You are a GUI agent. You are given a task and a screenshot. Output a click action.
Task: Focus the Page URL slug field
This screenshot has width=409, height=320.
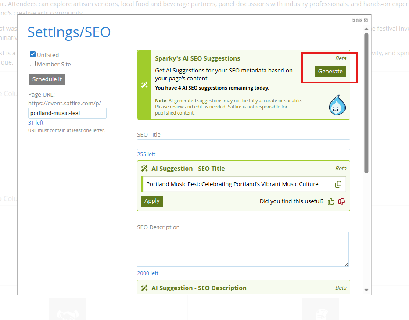[67, 113]
